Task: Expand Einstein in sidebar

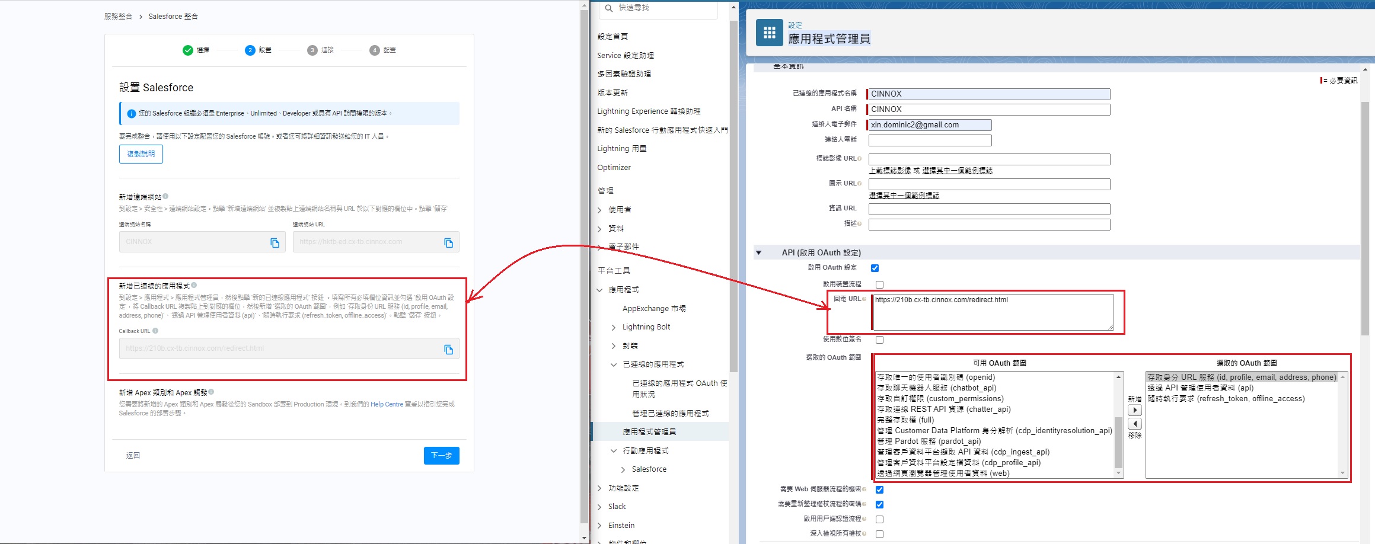Action: (x=599, y=526)
